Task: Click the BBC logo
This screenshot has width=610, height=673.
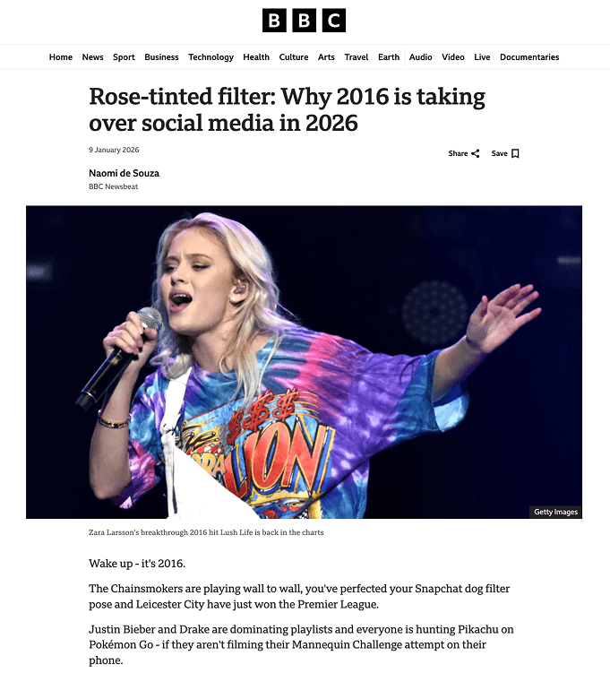Action: click(304, 21)
